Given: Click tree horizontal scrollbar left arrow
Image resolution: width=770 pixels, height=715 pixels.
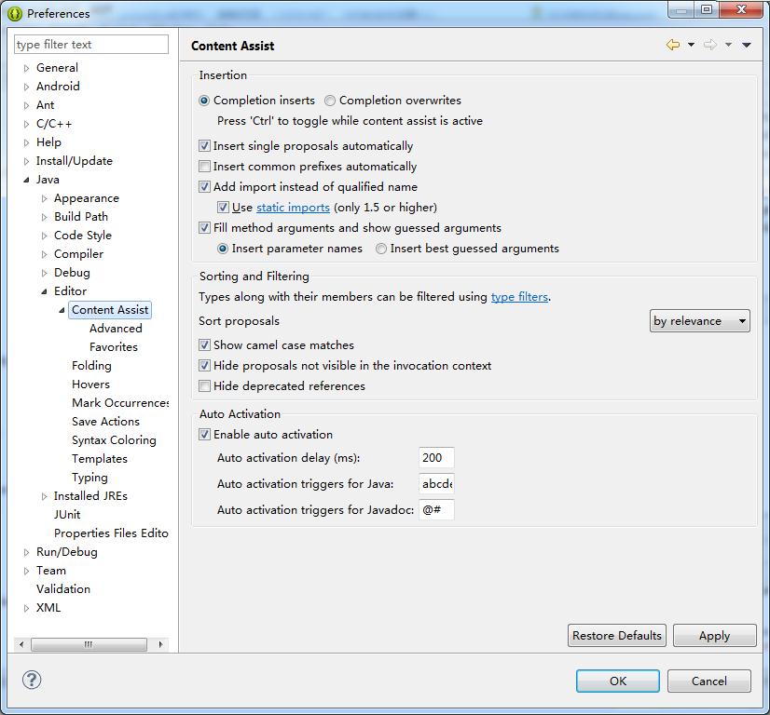Looking at the screenshot, I should 21,644.
